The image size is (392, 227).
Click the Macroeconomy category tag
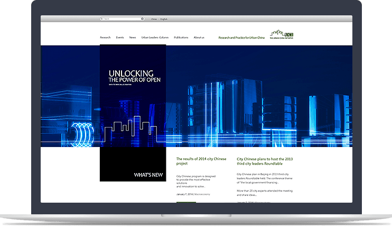(x=202, y=194)
